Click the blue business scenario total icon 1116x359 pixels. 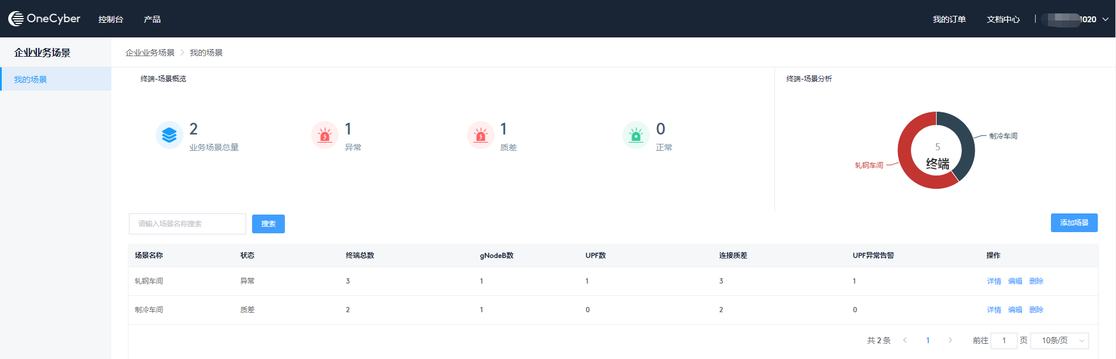click(x=169, y=135)
